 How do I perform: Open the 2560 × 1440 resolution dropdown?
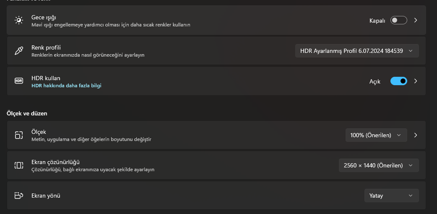click(x=379, y=165)
